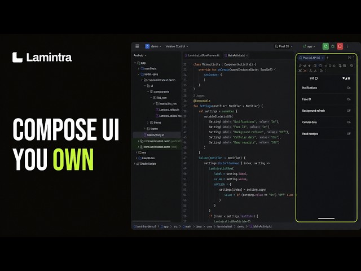This screenshot has height=271, width=361.
Task: Toggle the Face ID setting row
Action: pyautogui.click(x=326, y=99)
